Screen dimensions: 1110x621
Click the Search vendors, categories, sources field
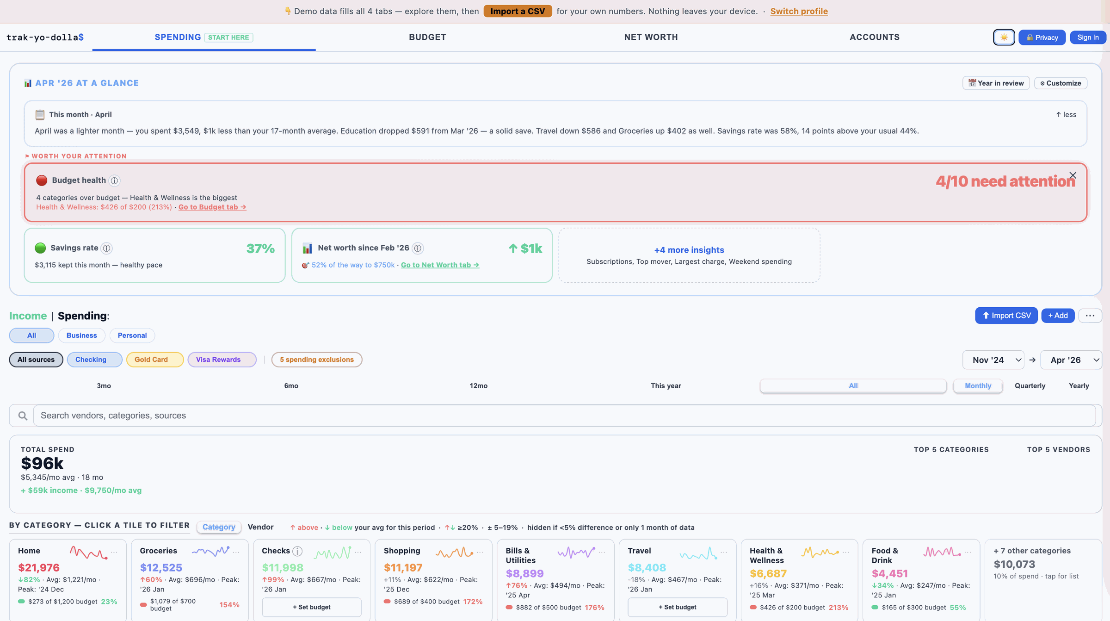tap(564, 416)
